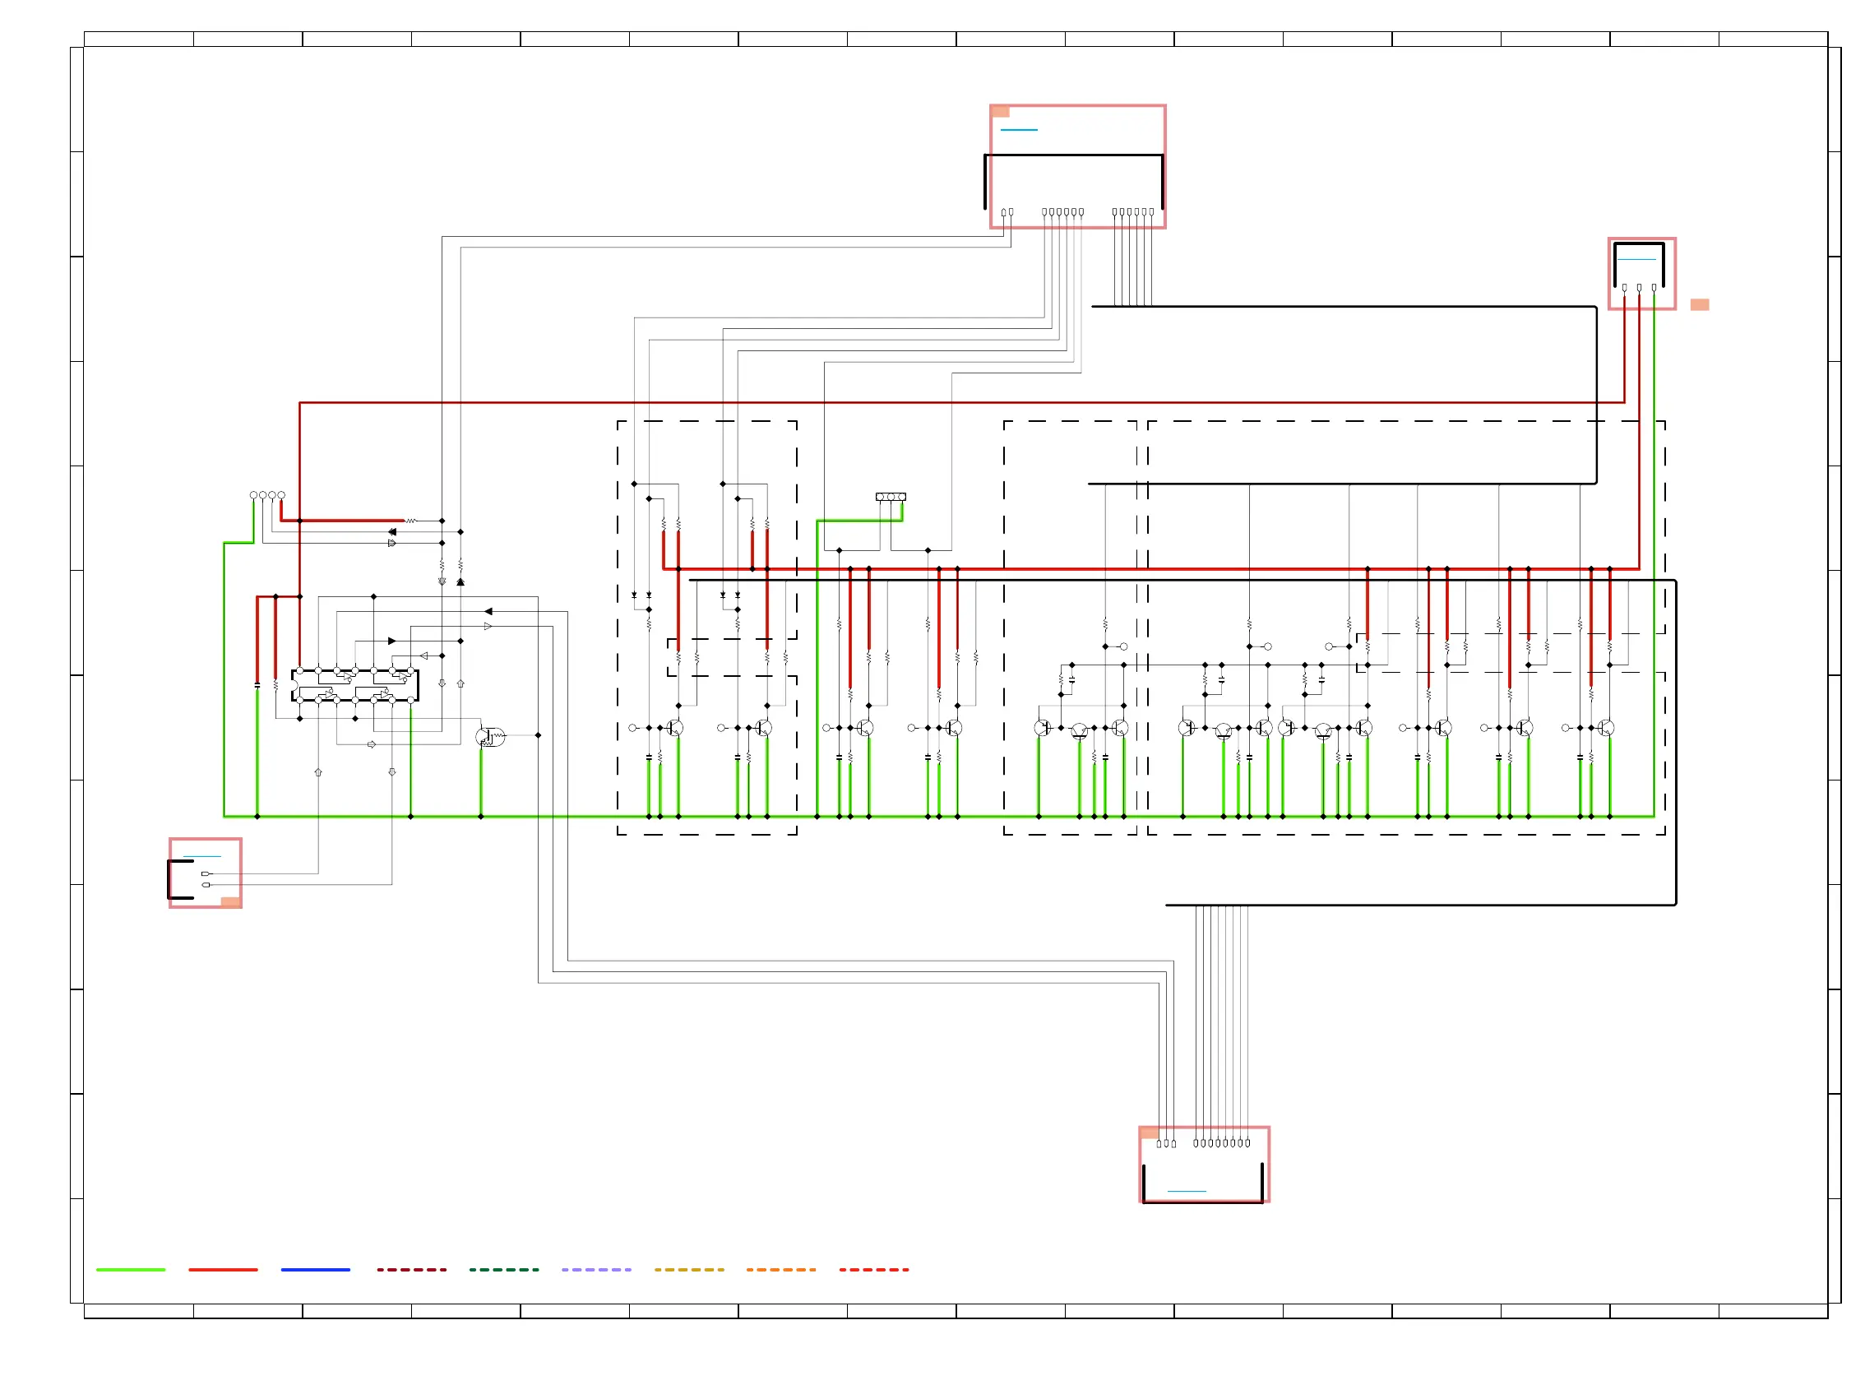Click the dashed orange legend line
Viewport: 1865px width, 1385px height.
click(780, 1269)
